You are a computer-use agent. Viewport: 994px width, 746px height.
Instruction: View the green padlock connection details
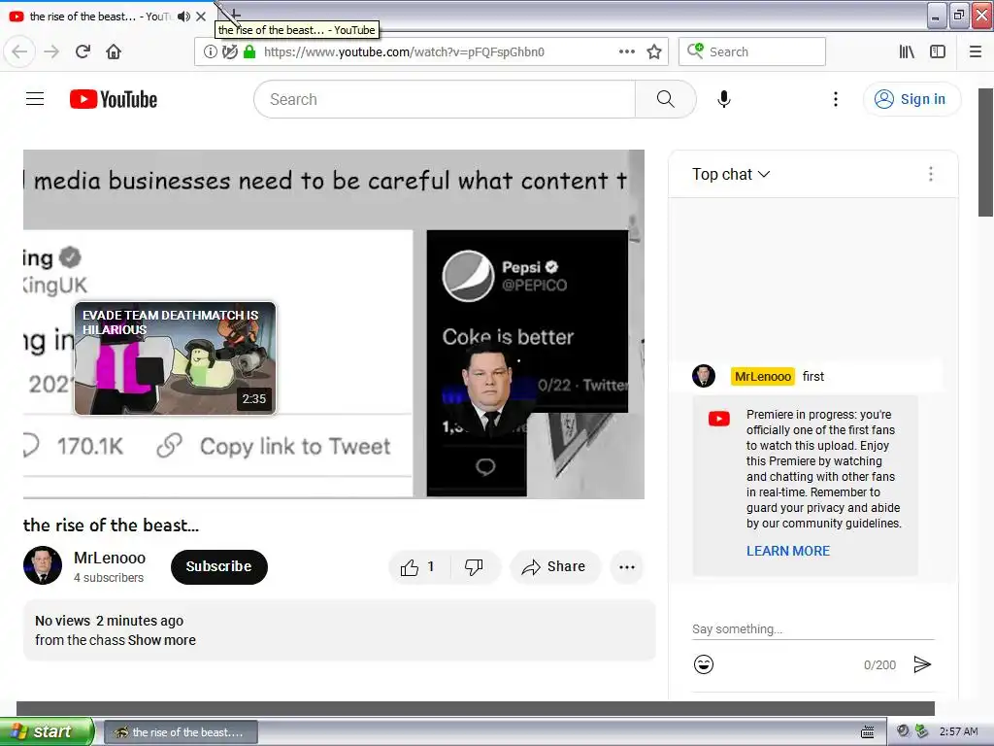249,51
